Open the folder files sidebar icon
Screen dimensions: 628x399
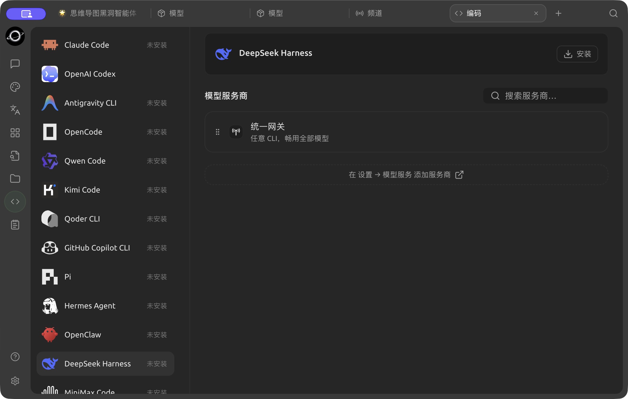point(15,179)
